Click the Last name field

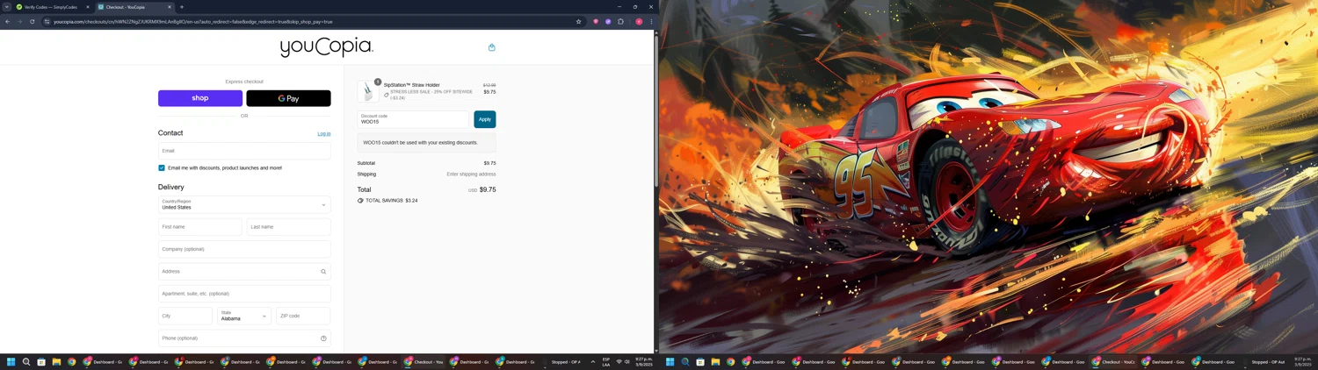(x=288, y=227)
